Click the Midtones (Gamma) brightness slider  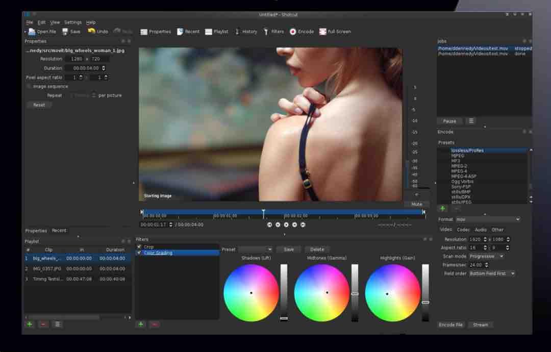[x=355, y=293]
